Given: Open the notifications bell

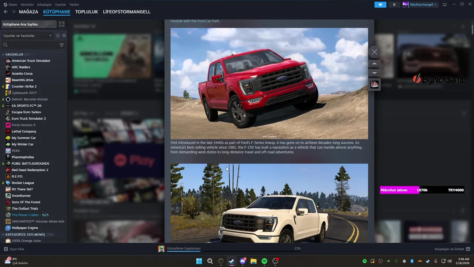Looking at the screenshot, I should [394, 4].
